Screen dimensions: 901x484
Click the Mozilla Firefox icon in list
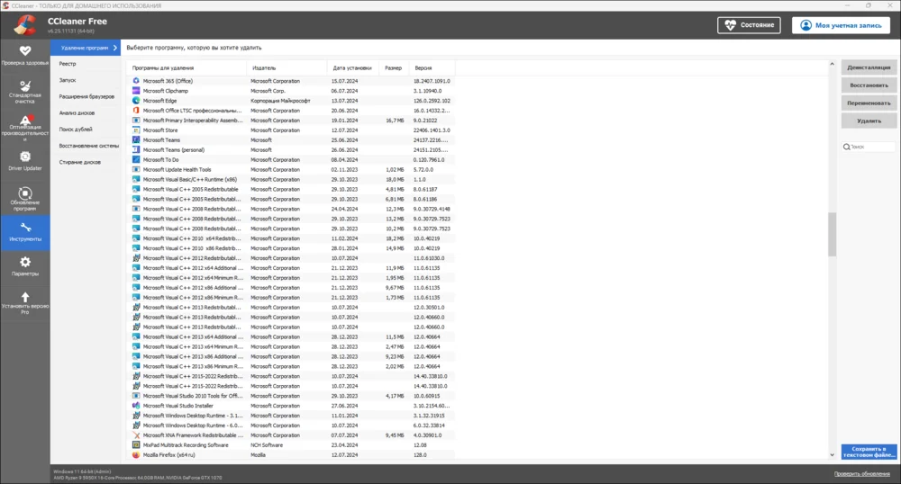(x=136, y=454)
